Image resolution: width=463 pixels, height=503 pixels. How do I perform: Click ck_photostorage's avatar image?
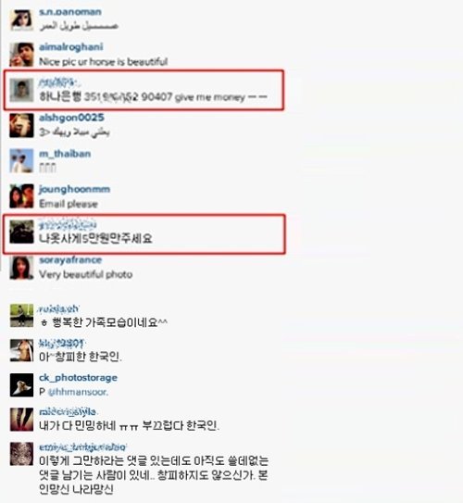coord(21,385)
